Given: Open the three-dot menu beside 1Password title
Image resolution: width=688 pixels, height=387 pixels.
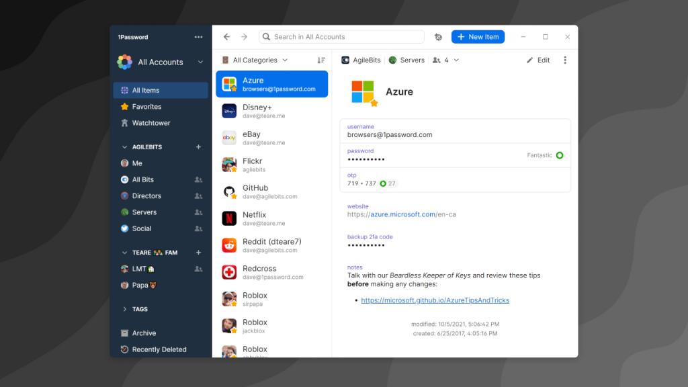Looking at the screenshot, I should click(x=198, y=37).
